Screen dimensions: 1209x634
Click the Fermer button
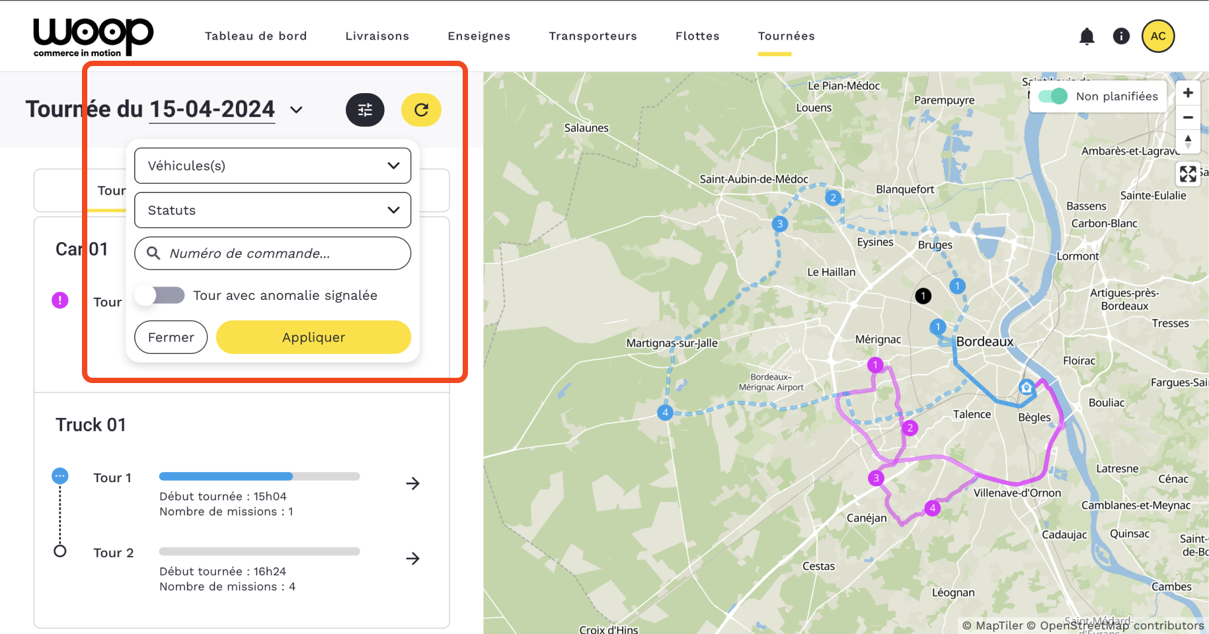click(171, 337)
